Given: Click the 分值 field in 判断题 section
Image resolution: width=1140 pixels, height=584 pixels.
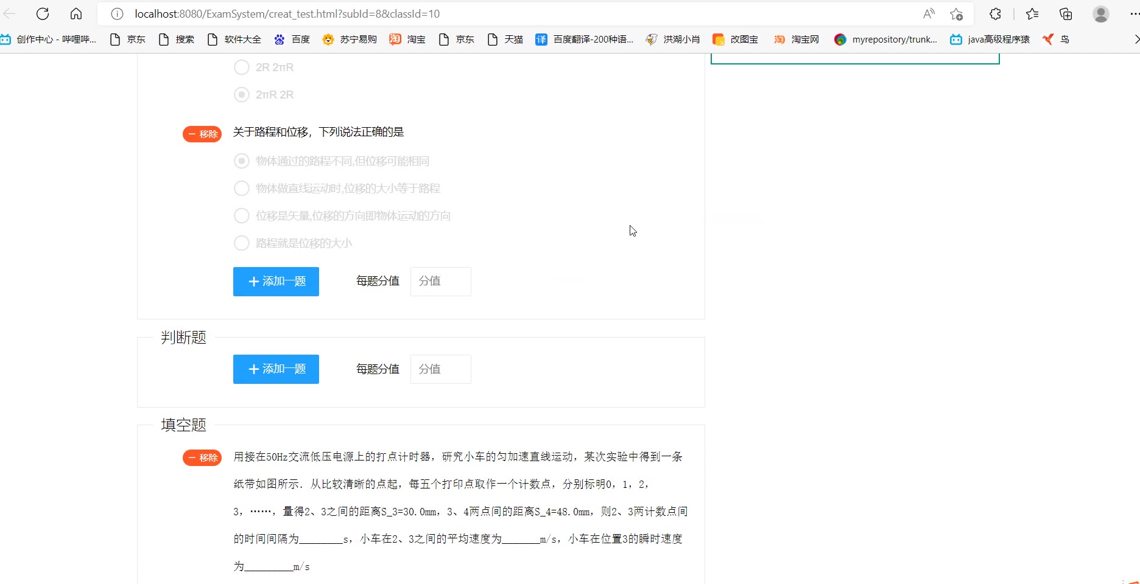Looking at the screenshot, I should coord(440,369).
